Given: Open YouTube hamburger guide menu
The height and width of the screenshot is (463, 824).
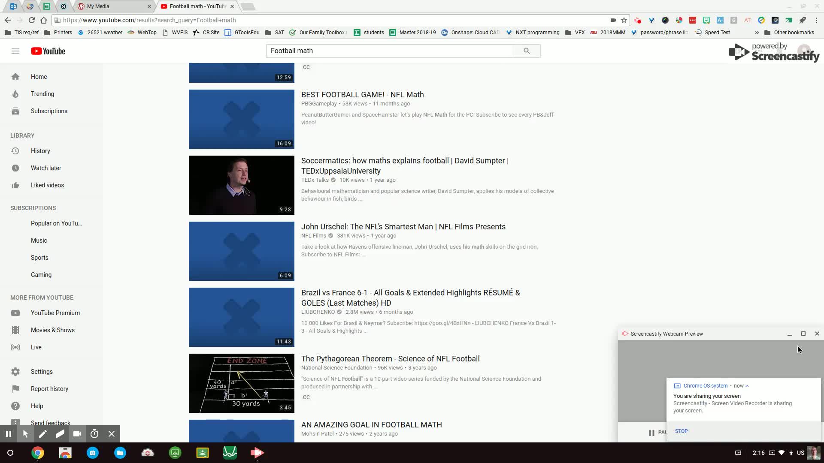Looking at the screenshot, I should (x=15, y=51).
